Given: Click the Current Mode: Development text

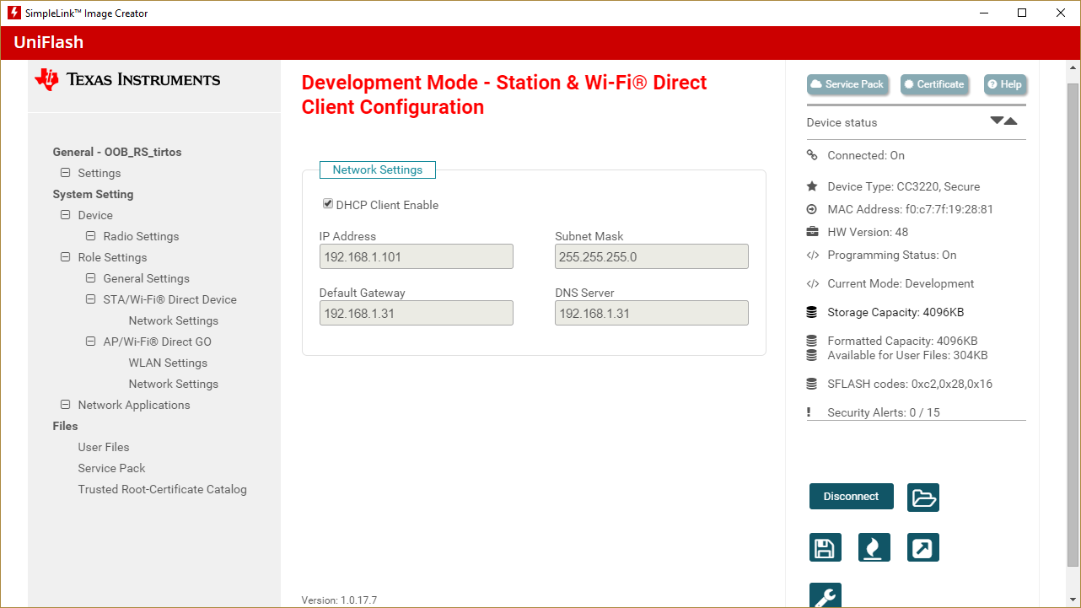Looking at the screenshot, I should point(901,283).
